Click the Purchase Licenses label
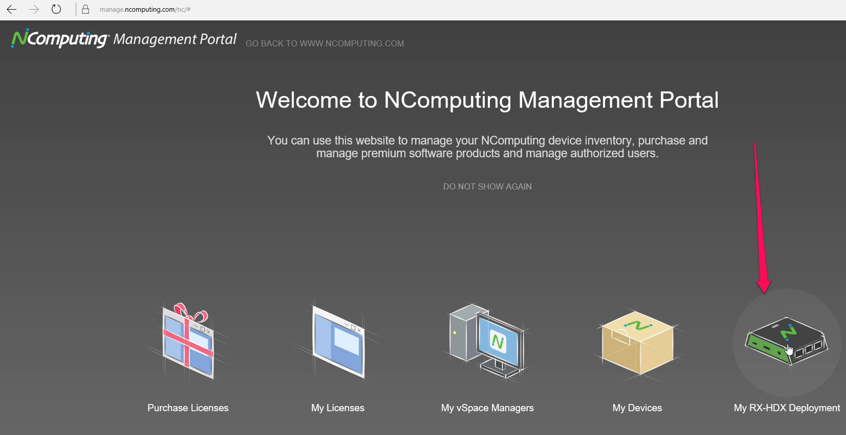 pos(188,408)
